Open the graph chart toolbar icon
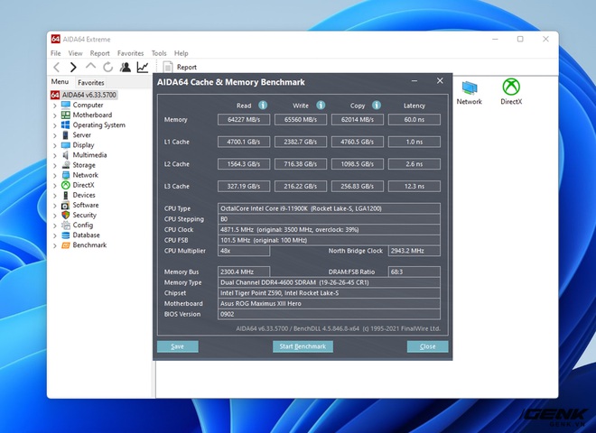 tap(143, 68)
